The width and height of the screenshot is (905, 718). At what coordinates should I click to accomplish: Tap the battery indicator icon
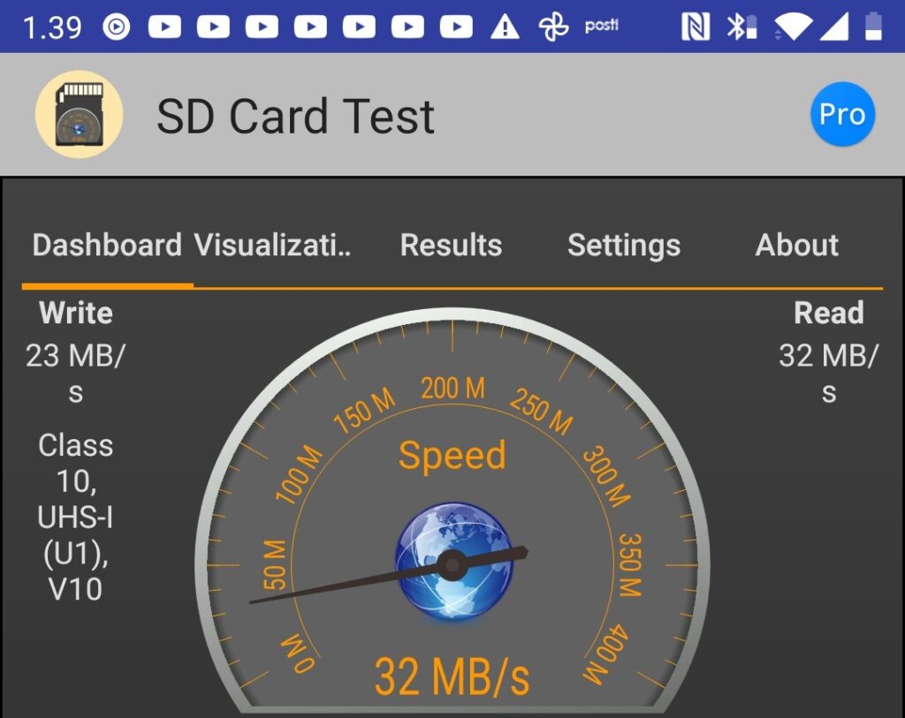pyautogui.click(x=873, y=26)
